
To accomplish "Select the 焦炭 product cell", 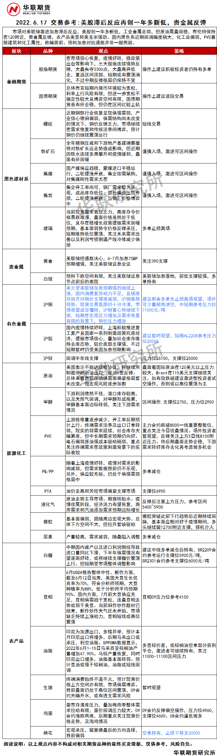I will (x=48, y=195).
